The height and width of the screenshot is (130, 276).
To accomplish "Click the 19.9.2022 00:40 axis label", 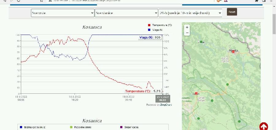I will click(128, 98).
